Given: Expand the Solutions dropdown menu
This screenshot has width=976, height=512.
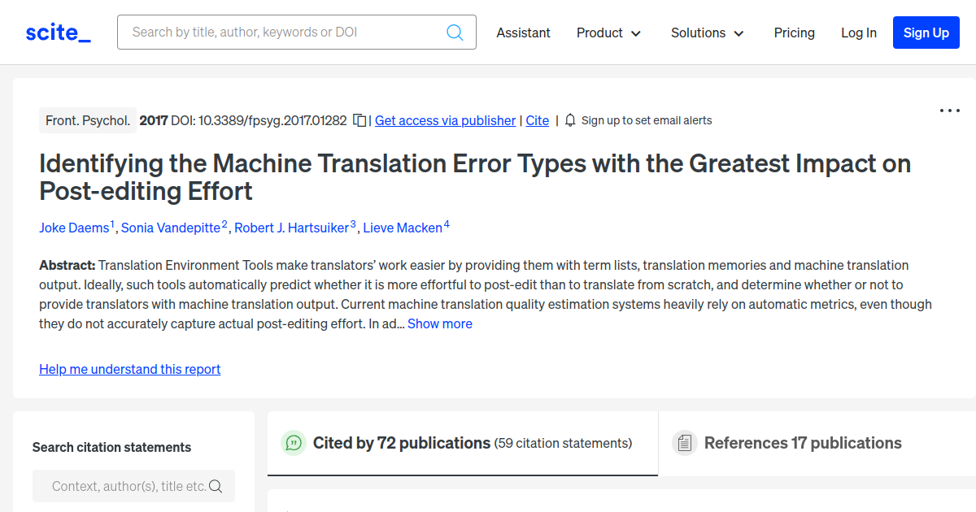Looking at the screenshot, I should 707,33.
